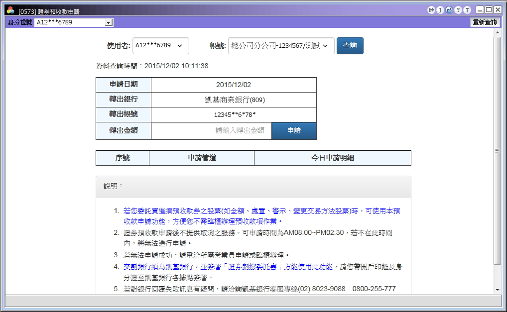The width and height of the screenshot is (507, 312).
Task: Focus the 轉出金額 amount input field
Action: [212, 131]
